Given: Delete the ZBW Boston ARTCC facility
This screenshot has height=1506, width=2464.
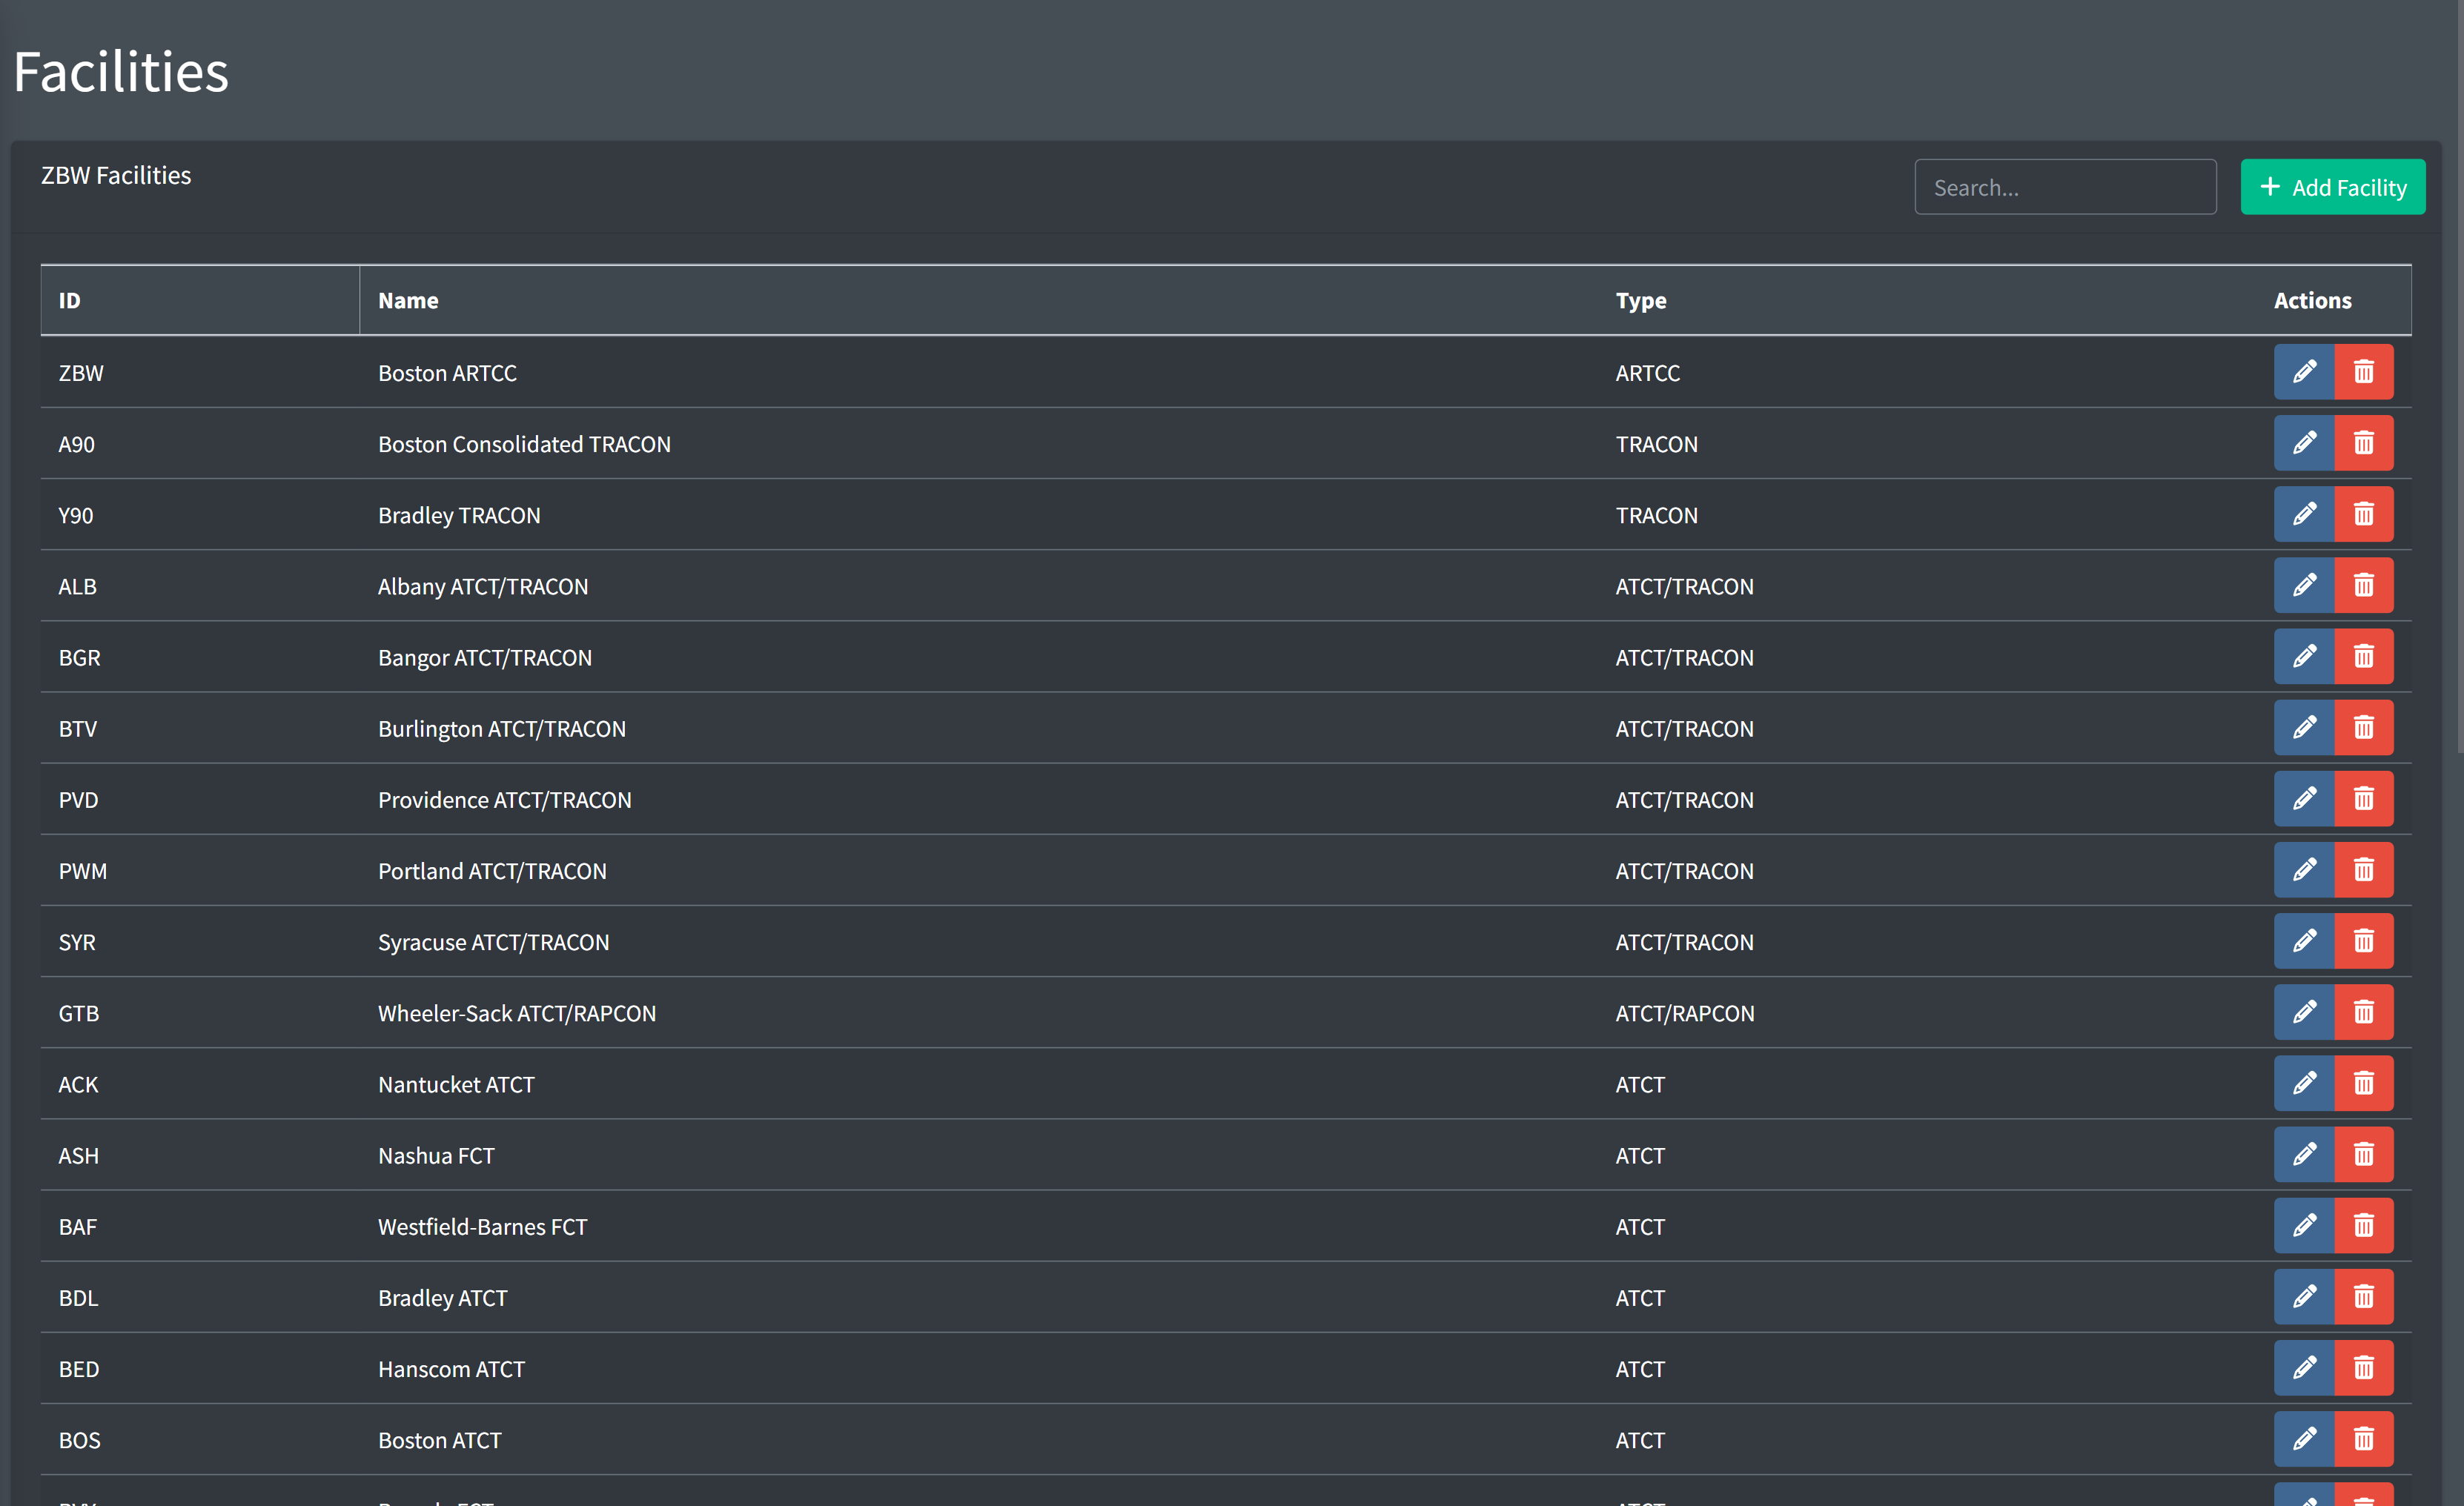Looking at the screenshot, I should click(2364, 372).
